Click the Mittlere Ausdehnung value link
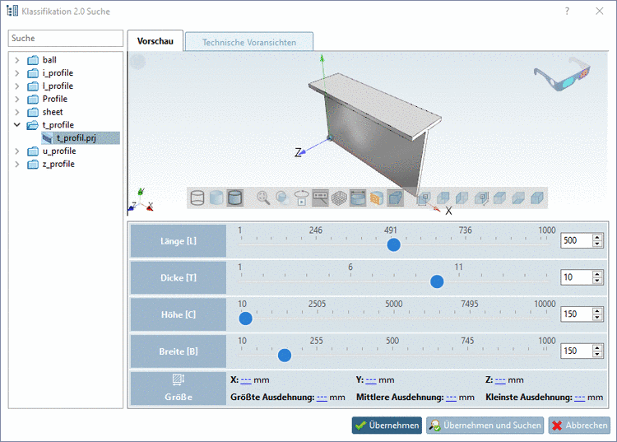Screen dimensions: 617x442 point(451,398)
